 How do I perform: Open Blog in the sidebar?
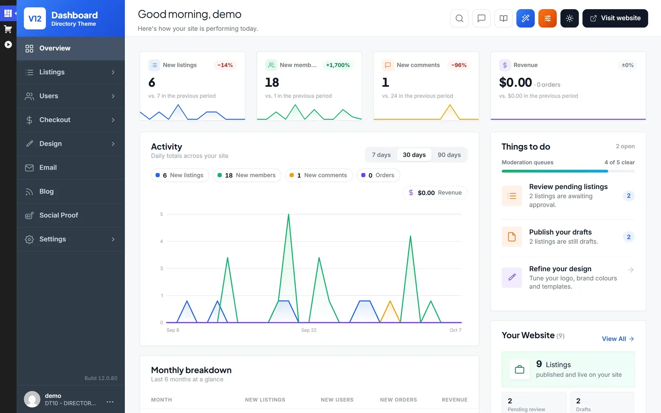[71, 192]
